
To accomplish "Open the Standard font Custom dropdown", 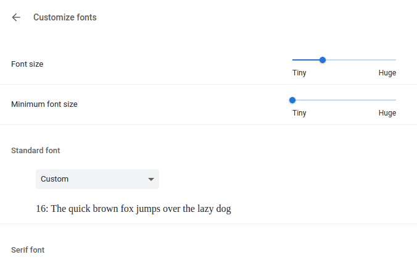I will point(97,179).
